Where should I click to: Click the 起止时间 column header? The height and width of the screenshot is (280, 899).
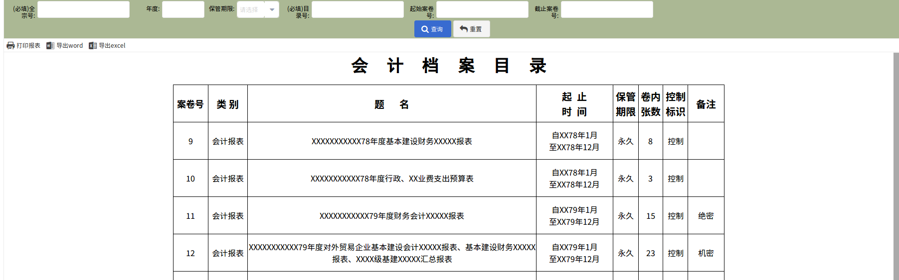[574, 104]
